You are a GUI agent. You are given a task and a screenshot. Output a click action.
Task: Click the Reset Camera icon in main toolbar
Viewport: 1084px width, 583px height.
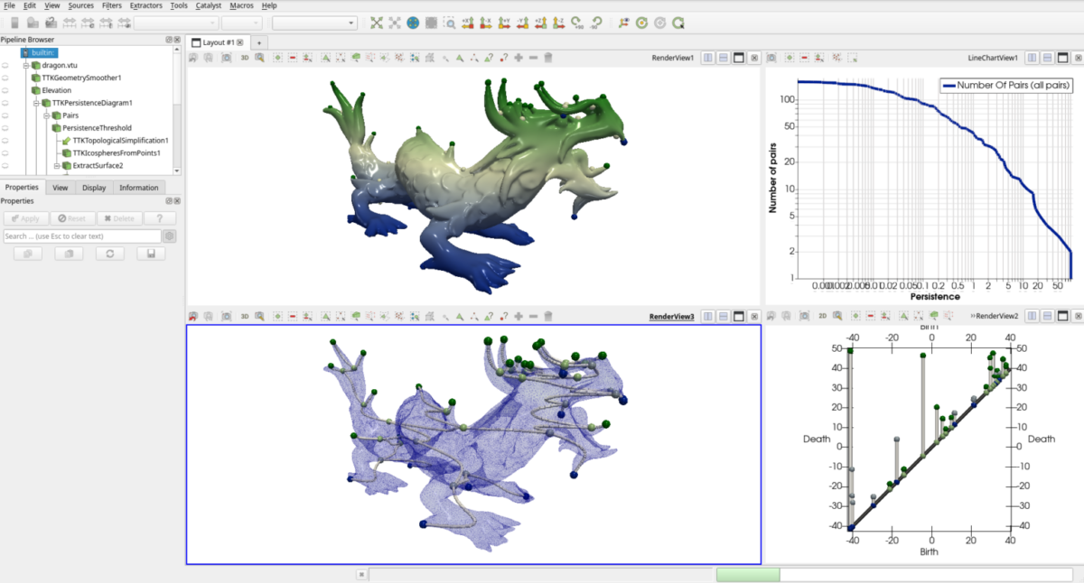point(377,23)
